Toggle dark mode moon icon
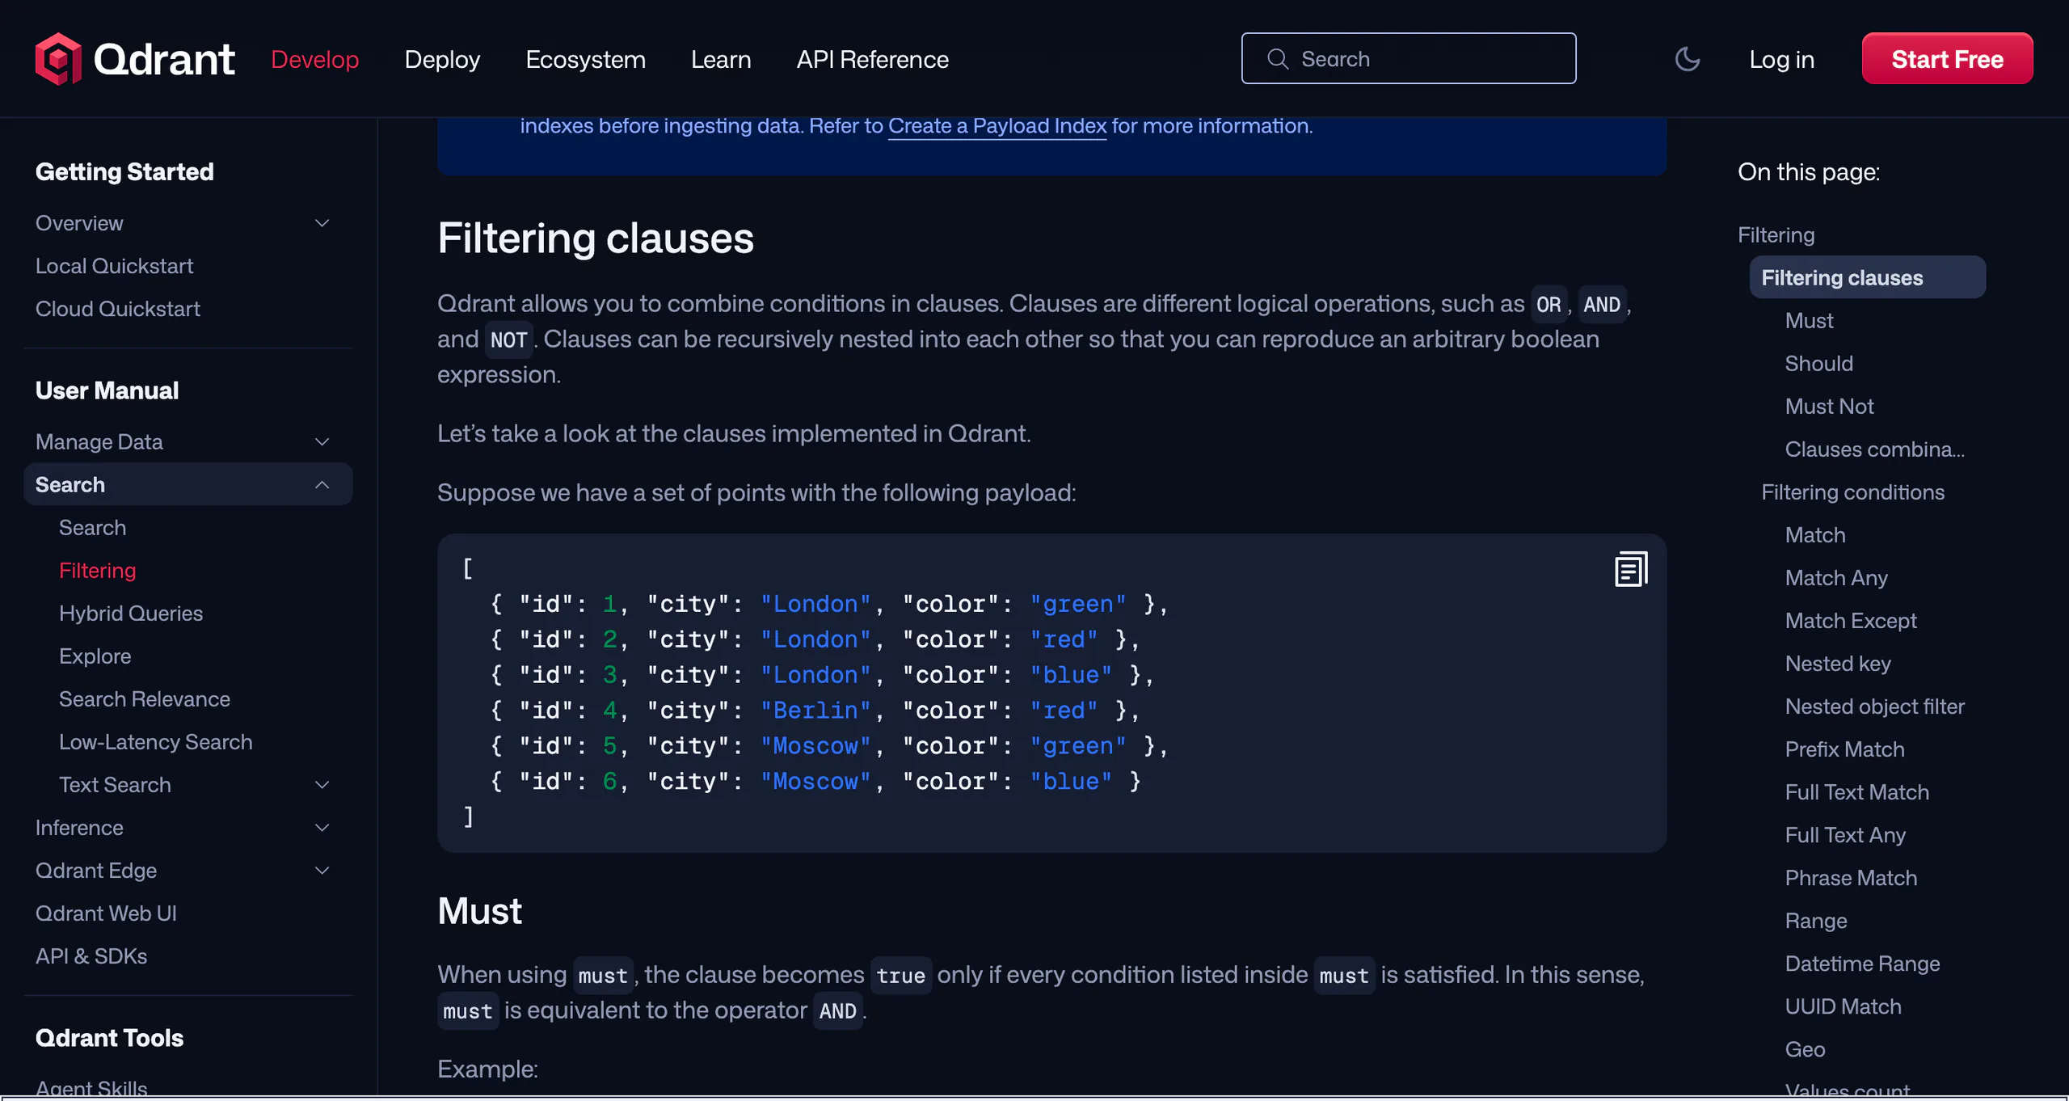Screen dimensions: 2069x1101 point(1687,59)
